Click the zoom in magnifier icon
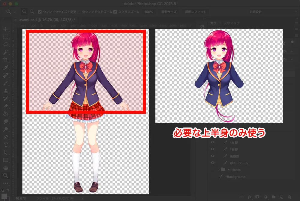The height and width of the screenshot is (201, 300). (x=24, y=12)
